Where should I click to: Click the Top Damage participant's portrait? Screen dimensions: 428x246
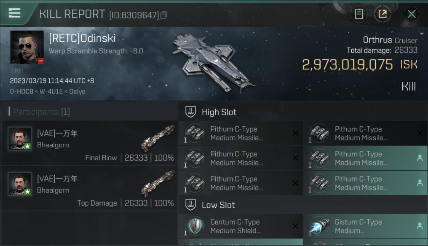(20, 184)
